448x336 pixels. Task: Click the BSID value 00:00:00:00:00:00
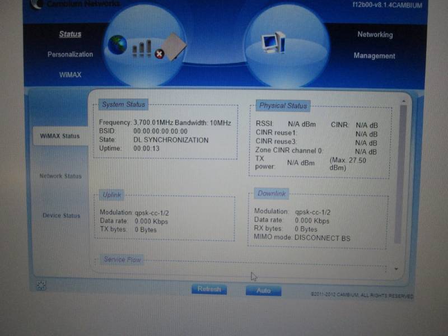(x=160, y=132)
